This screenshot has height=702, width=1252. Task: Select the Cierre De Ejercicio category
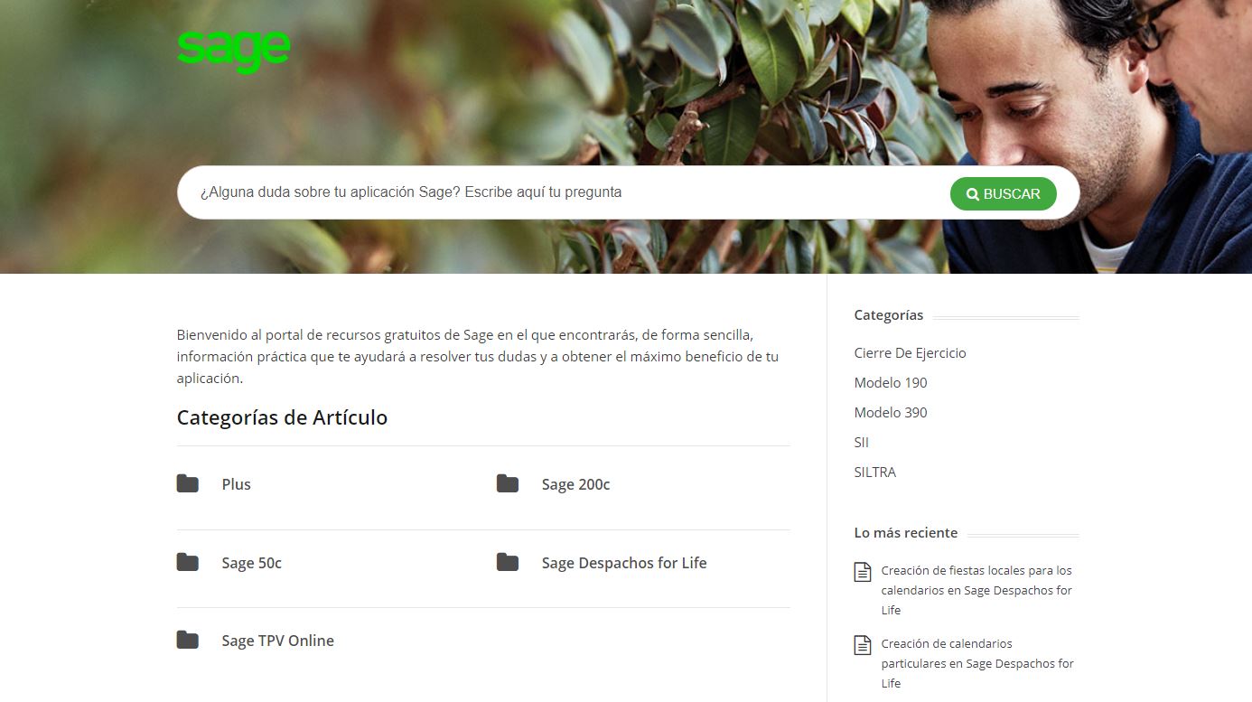coord(910,353)
